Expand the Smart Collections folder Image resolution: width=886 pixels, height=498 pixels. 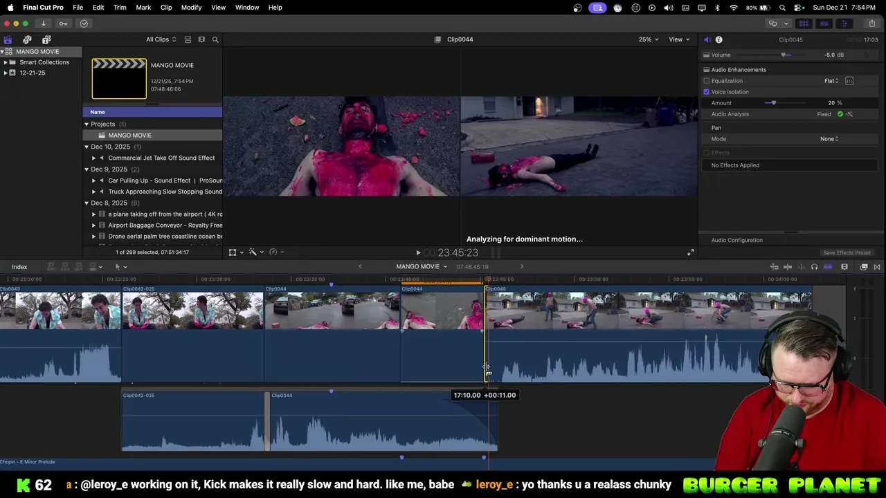[6, 62]
